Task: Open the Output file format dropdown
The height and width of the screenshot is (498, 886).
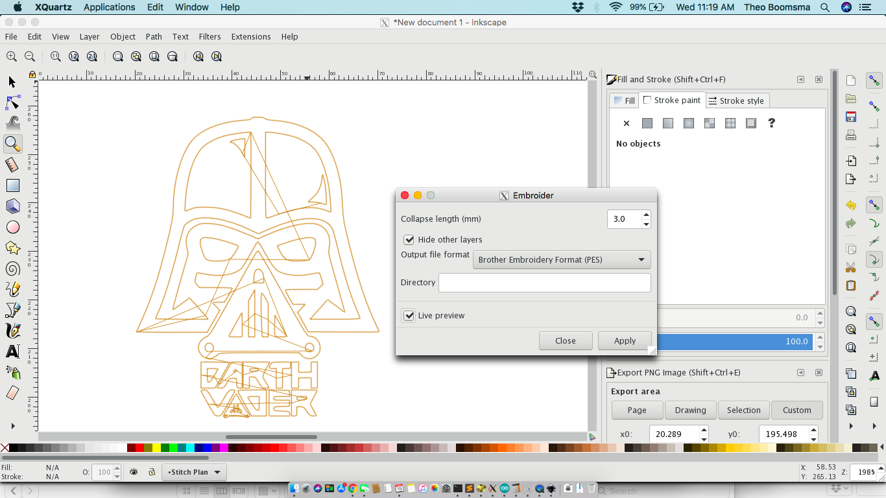Action: pyautogui.click(x=562, y=259)
